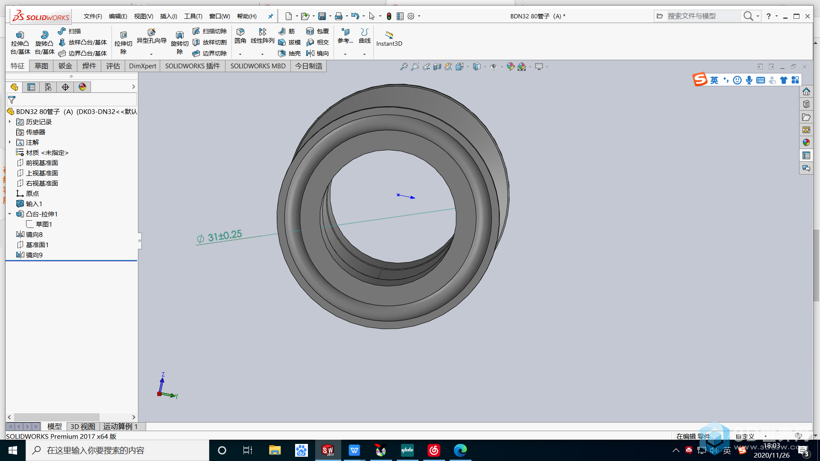Open the FeatureManager design tree tab icon
This screenshot has width=820, height=461.
tap(14, 87)
